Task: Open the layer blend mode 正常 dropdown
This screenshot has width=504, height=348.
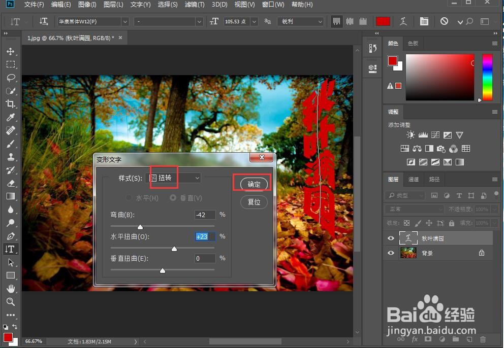Action: pos(415,210)
